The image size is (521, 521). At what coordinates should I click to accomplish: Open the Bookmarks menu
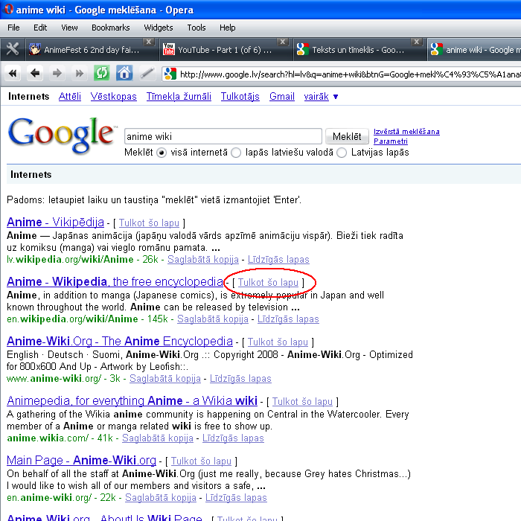[111, 28]
